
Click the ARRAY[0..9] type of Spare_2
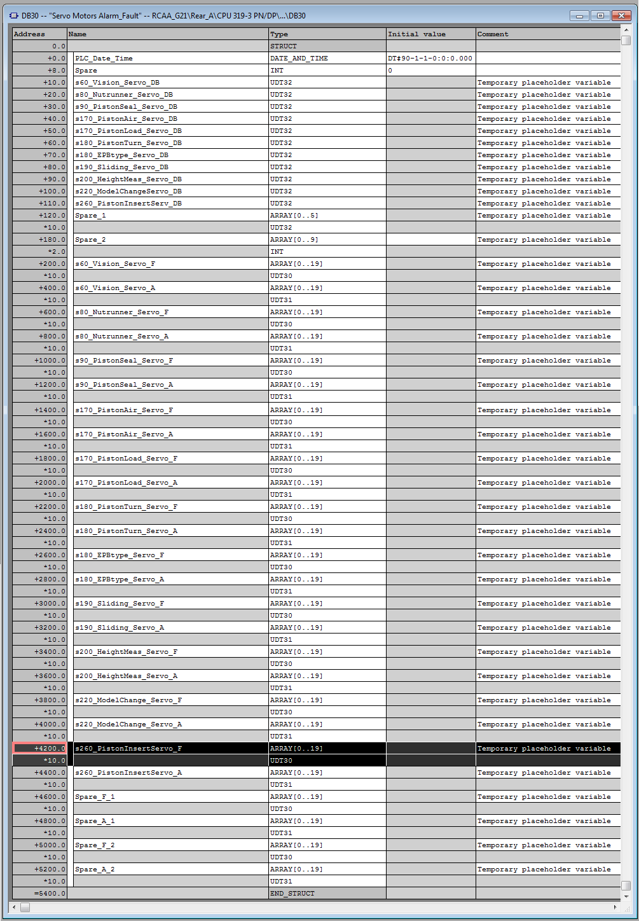point(327,240)
